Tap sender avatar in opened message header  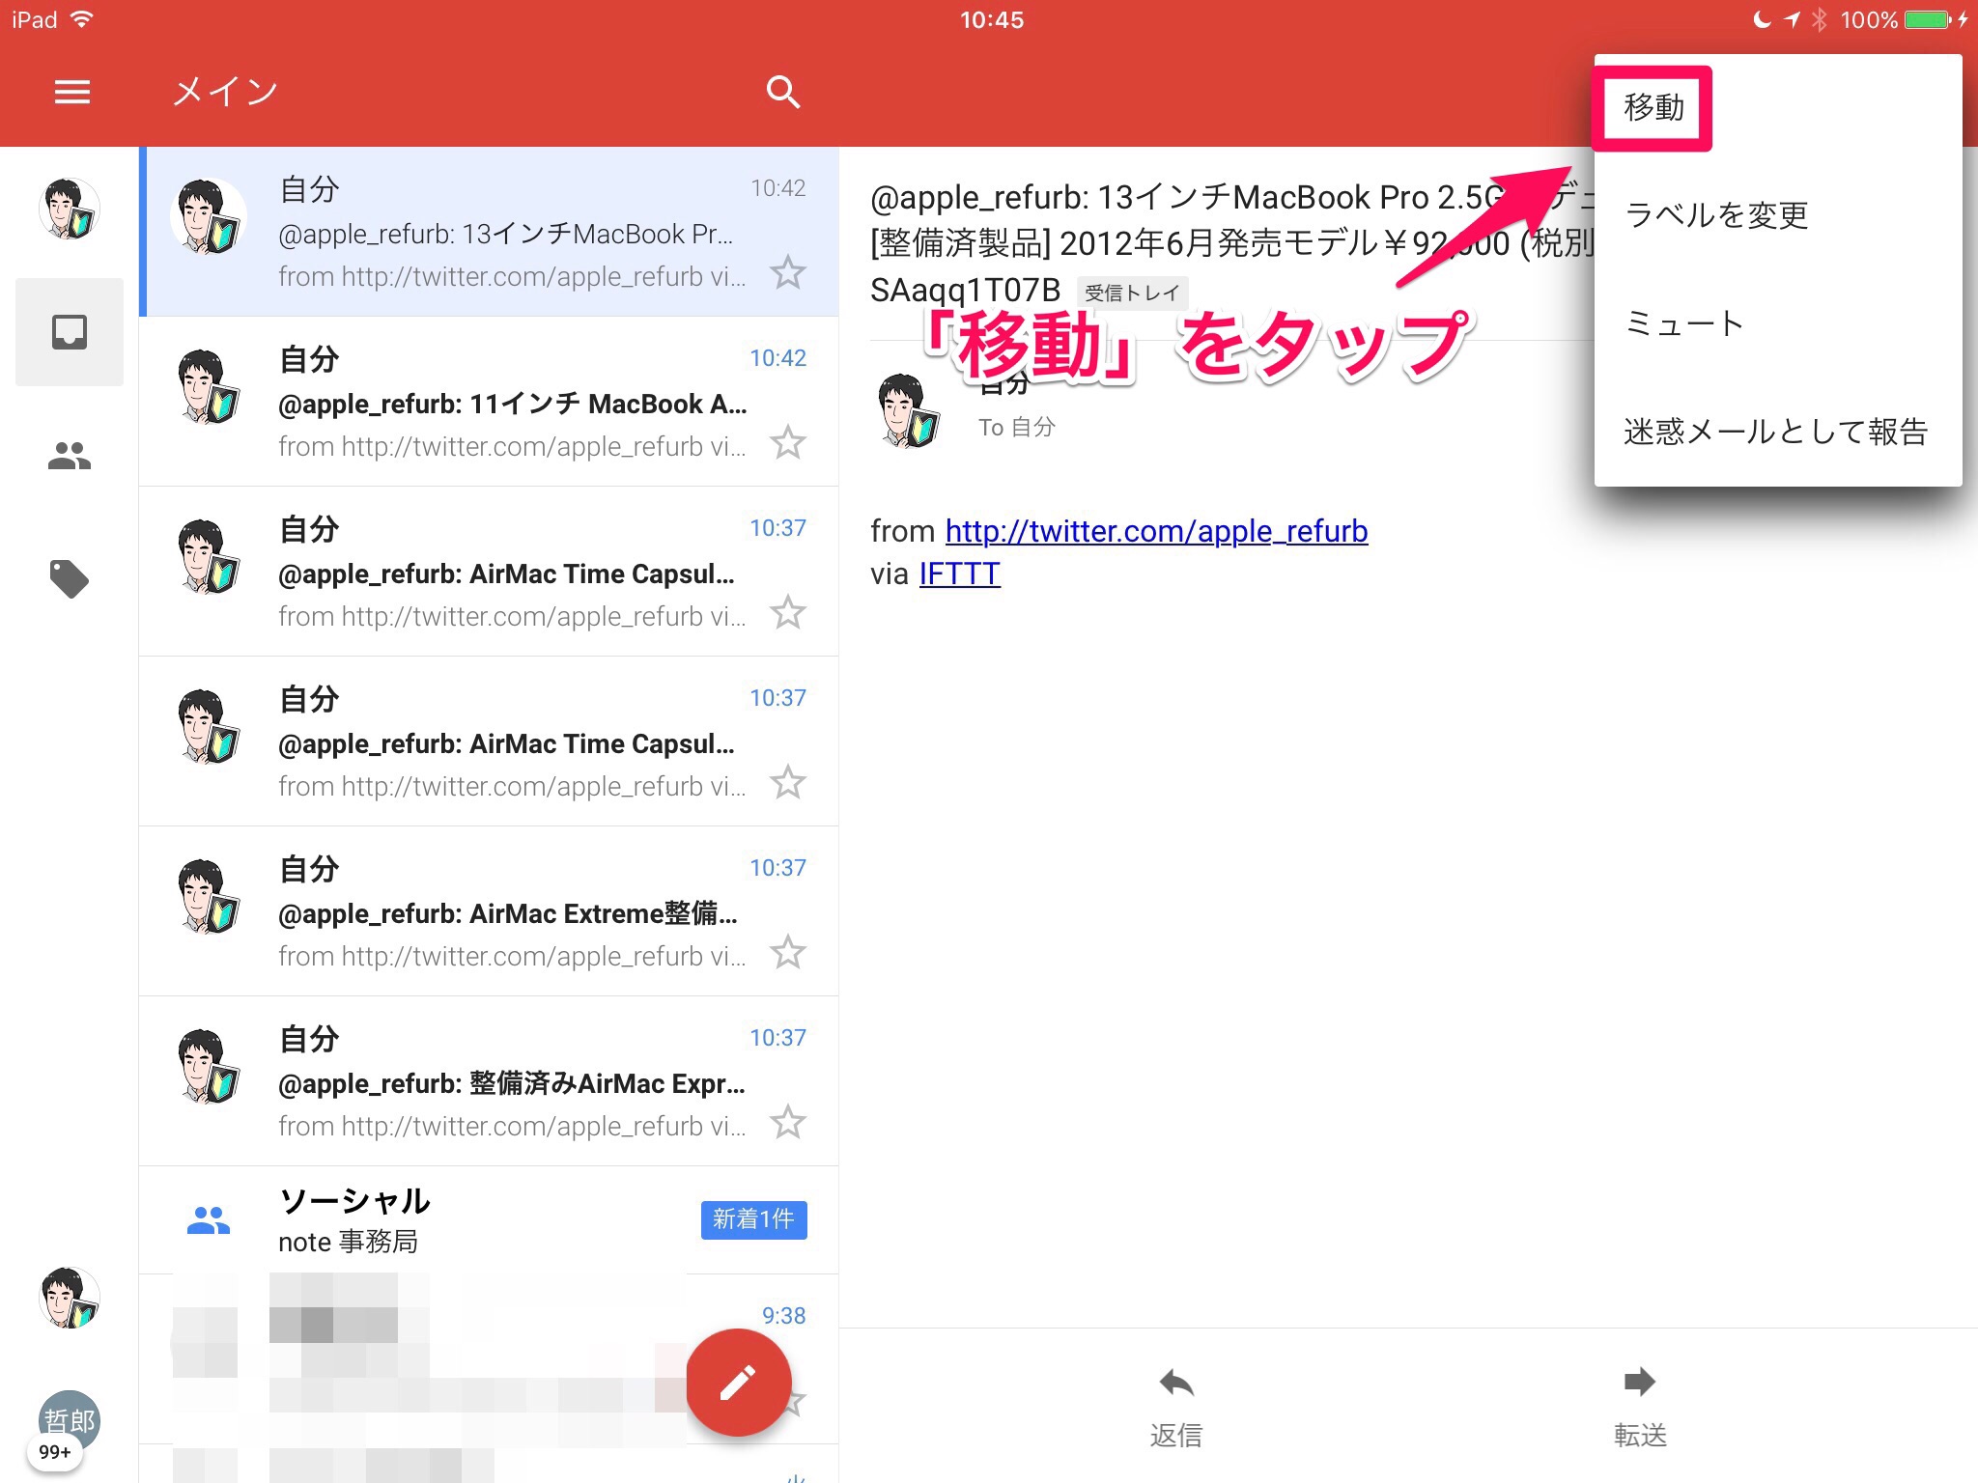[x=908, y=409]
